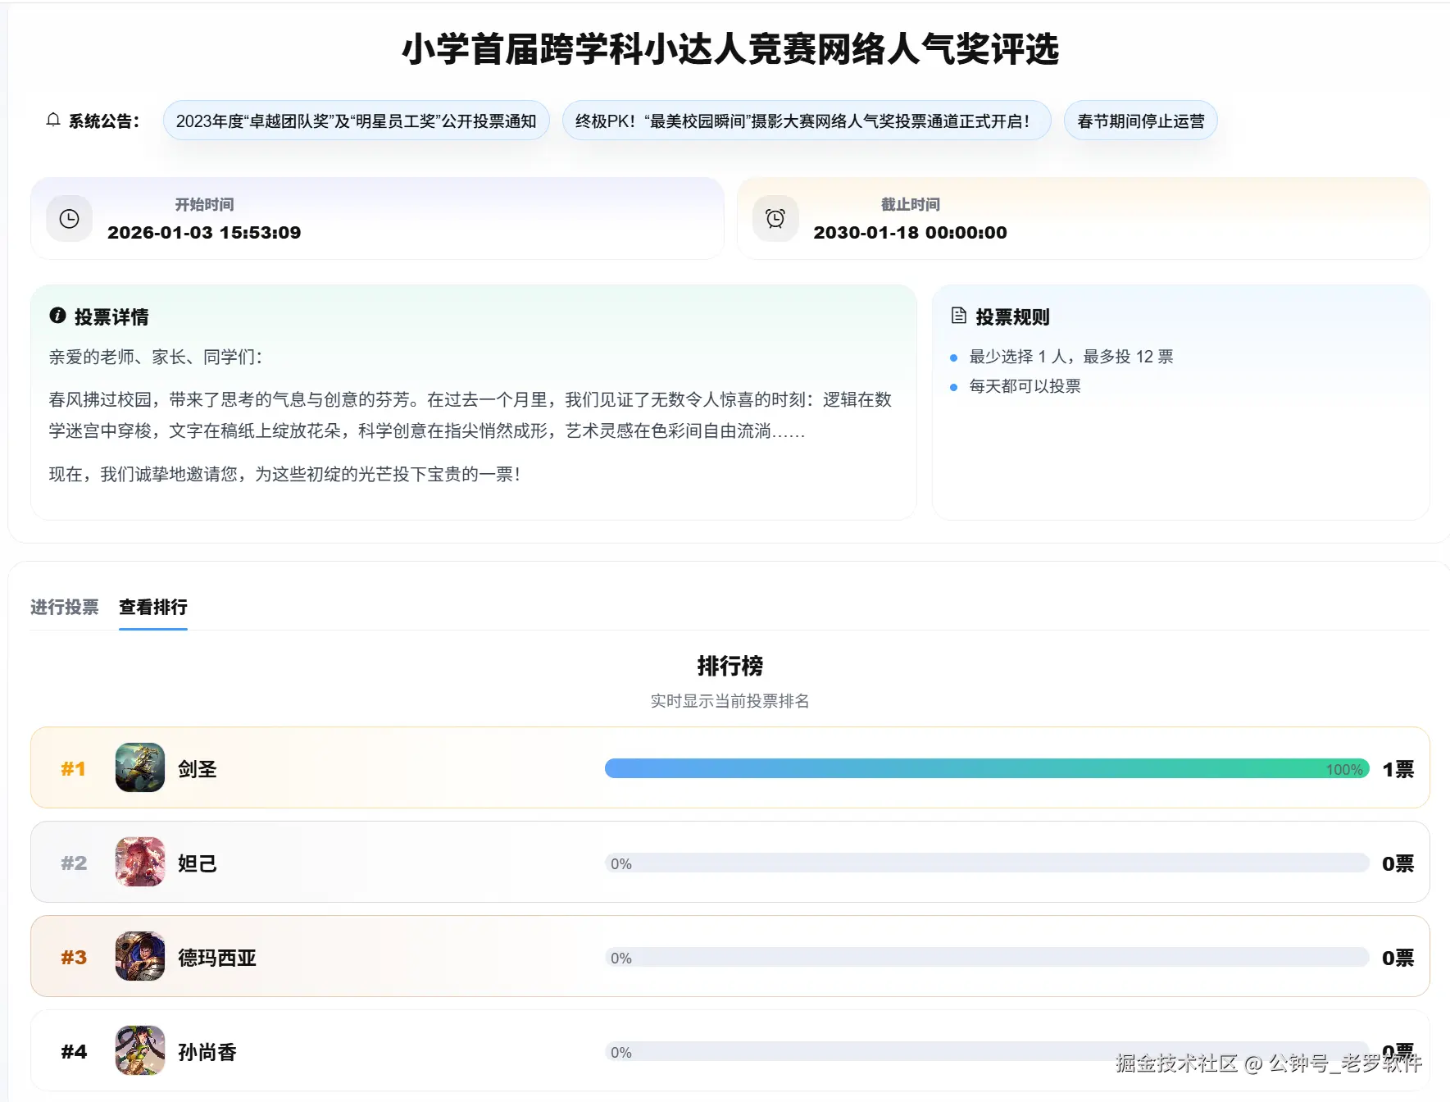Open 剑圣's avatar image
This screenshot has height=1102, width=1450.
(140, 767)
